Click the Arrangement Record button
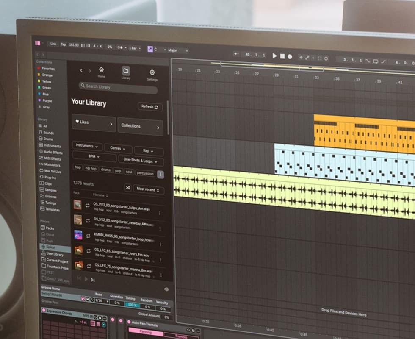The width and height of the screenshot is (415, 339). pyautogui.click(x=290, y=56)
